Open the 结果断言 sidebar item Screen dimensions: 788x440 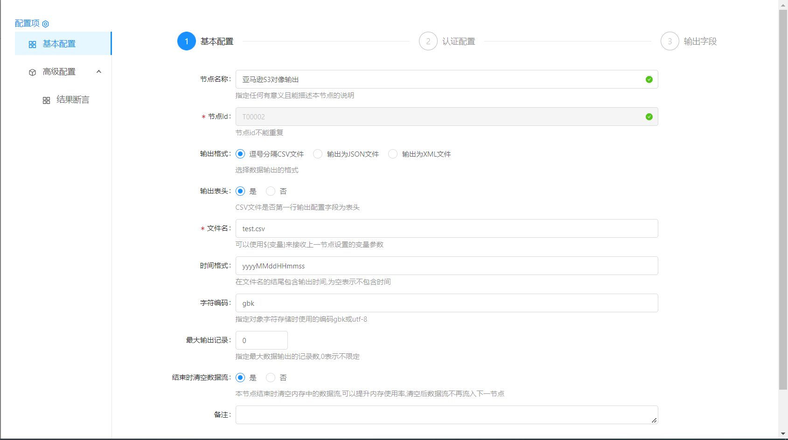pos(73,100)
